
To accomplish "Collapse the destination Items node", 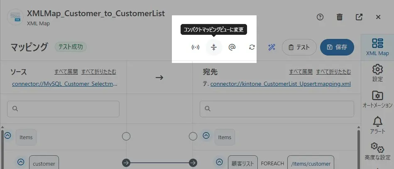I will click(x=206, y=135).
